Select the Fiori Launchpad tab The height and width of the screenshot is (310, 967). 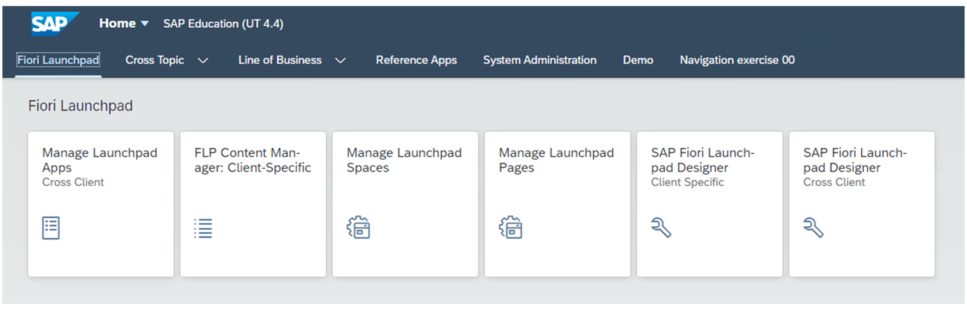(58, 60)
